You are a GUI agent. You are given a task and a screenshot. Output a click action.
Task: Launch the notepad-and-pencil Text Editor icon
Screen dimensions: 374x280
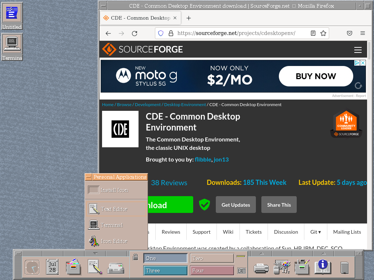[x=94, y=267]
